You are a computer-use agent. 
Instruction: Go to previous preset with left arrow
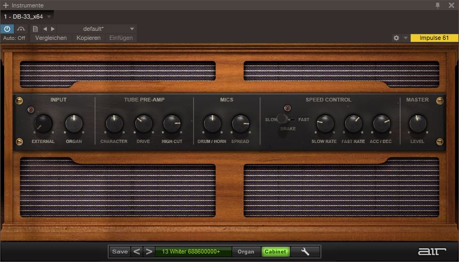(45, 29)
